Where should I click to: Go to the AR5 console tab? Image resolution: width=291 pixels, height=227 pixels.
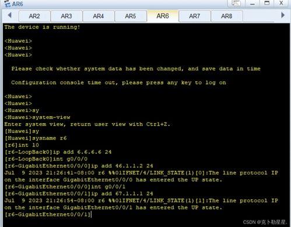click(131, 16)
